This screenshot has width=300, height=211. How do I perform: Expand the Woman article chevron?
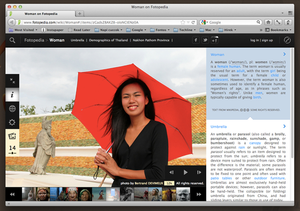click(x=284, y=54)
